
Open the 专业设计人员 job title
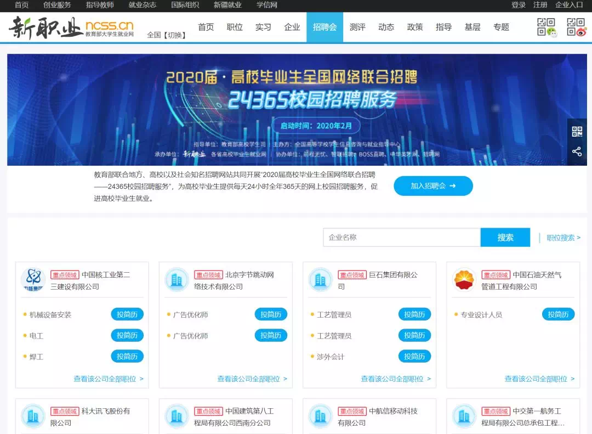tap(481, 314)
